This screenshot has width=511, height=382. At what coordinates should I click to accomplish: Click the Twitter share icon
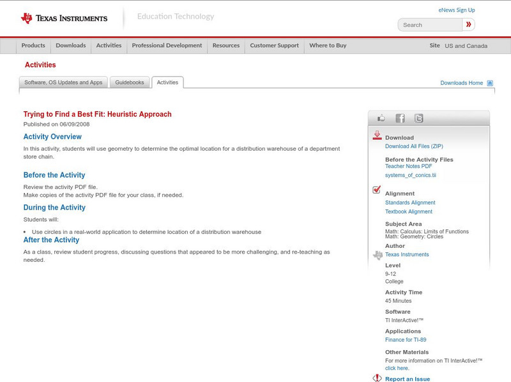419,118
